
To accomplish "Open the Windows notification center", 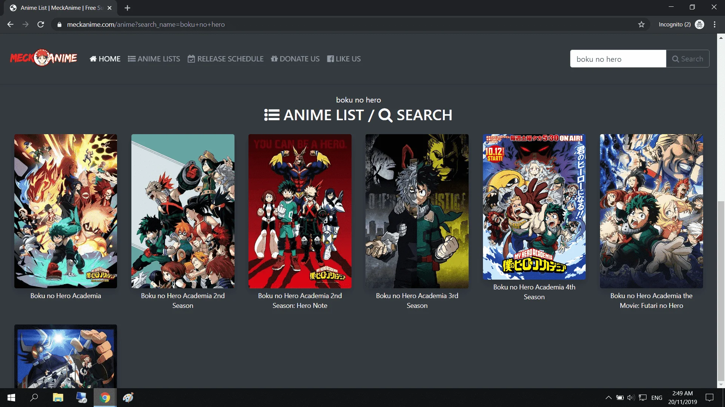I will click(x=710, y=398).
